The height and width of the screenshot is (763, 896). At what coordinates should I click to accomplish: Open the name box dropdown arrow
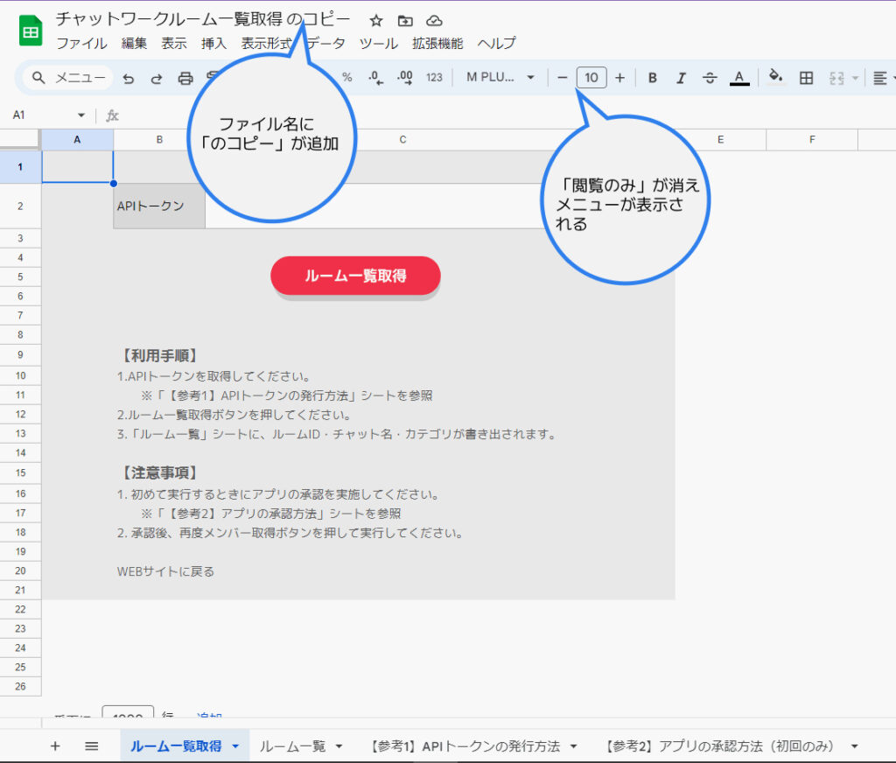[x=81, y=115]
